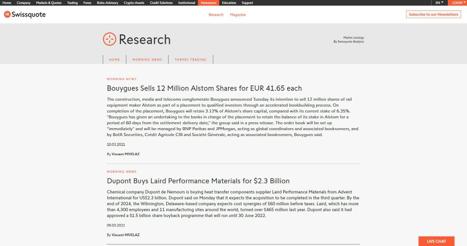The image size is (467, 246).
Task: Click MORNING NEWS label above Bouygues article
Action: pos(121,79)
